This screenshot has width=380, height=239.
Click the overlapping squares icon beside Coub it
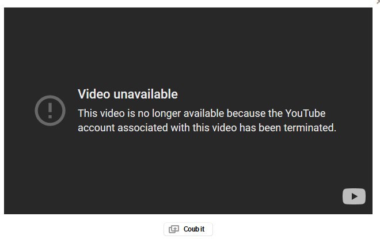tap(174, 229)
